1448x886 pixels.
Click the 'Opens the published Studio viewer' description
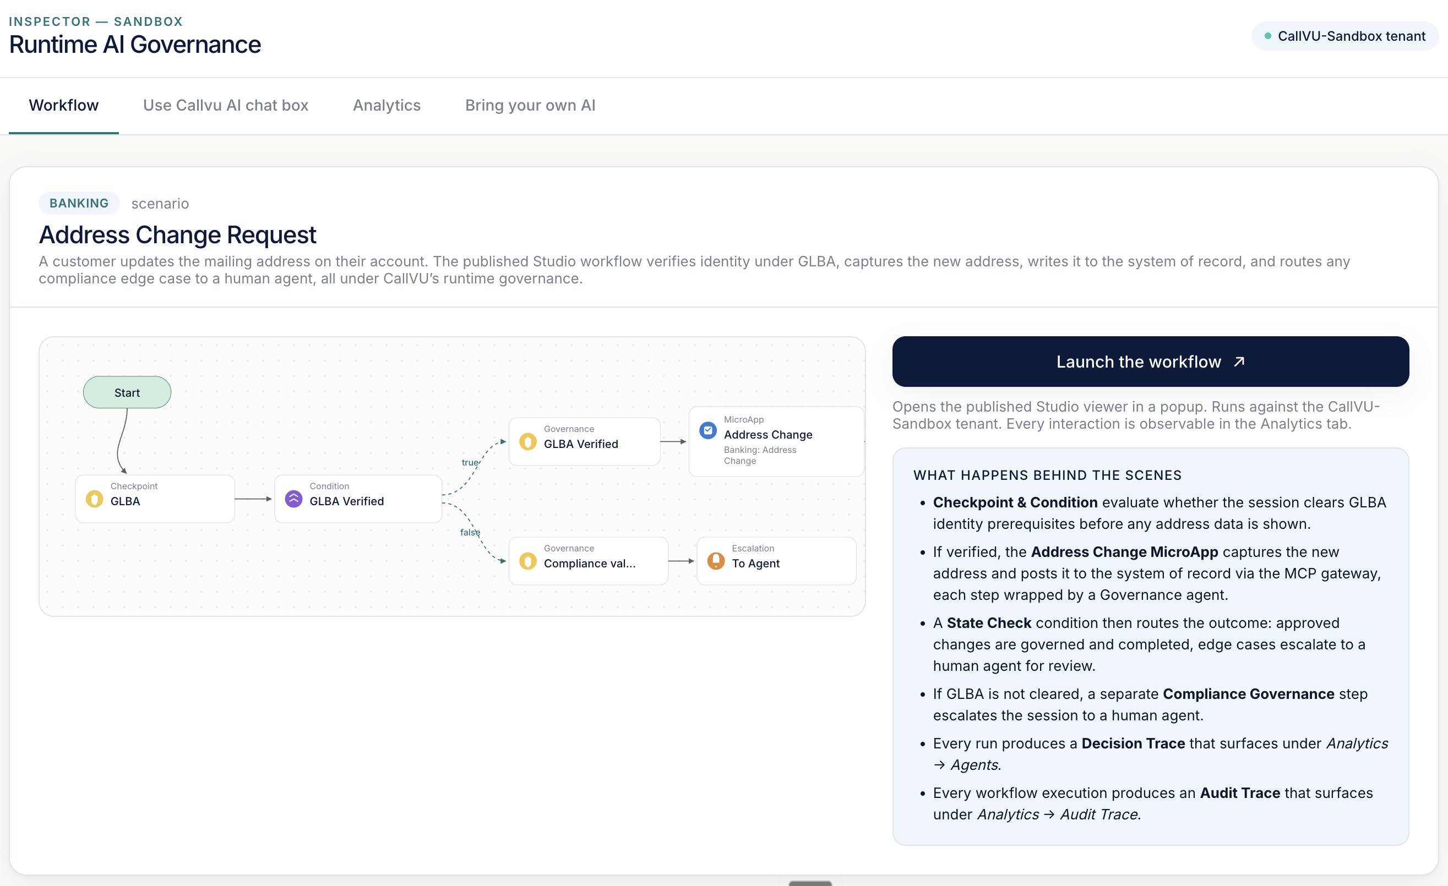pos(1136,415)
